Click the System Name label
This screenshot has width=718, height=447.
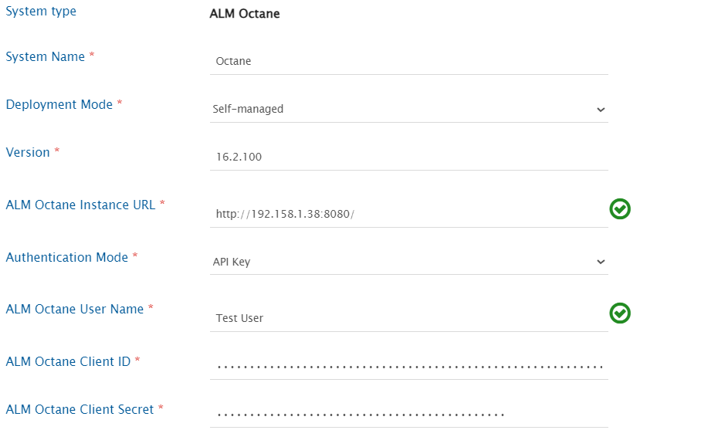point(46,56)
